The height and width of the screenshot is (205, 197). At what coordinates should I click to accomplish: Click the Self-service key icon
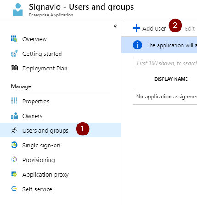(14, 189)
